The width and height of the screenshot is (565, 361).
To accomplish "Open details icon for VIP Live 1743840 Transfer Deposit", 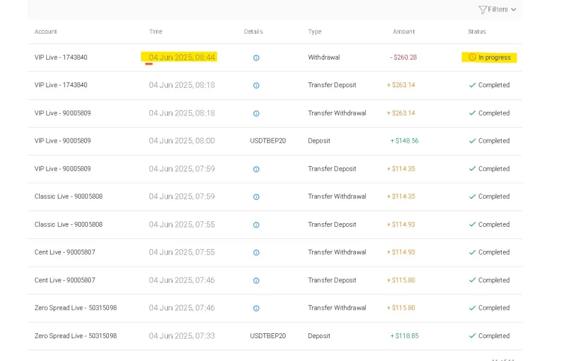I will coord(256,85).
